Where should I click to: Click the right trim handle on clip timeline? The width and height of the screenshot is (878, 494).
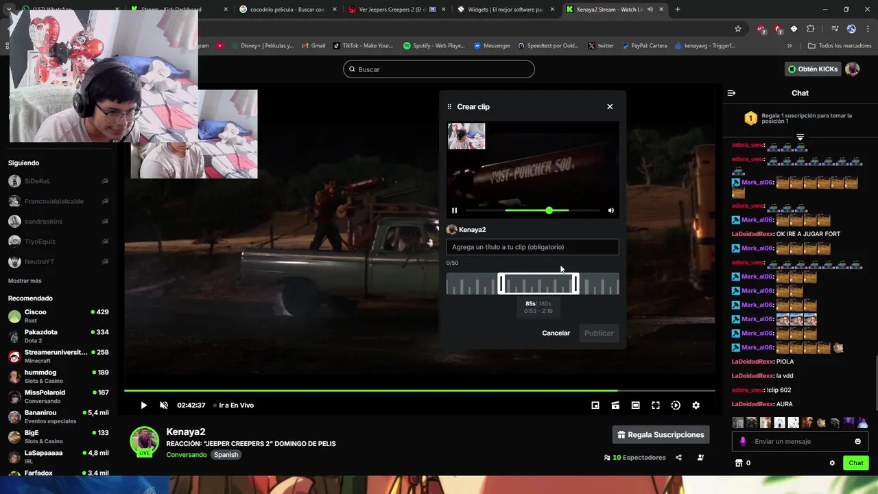[x=576, y=283]
